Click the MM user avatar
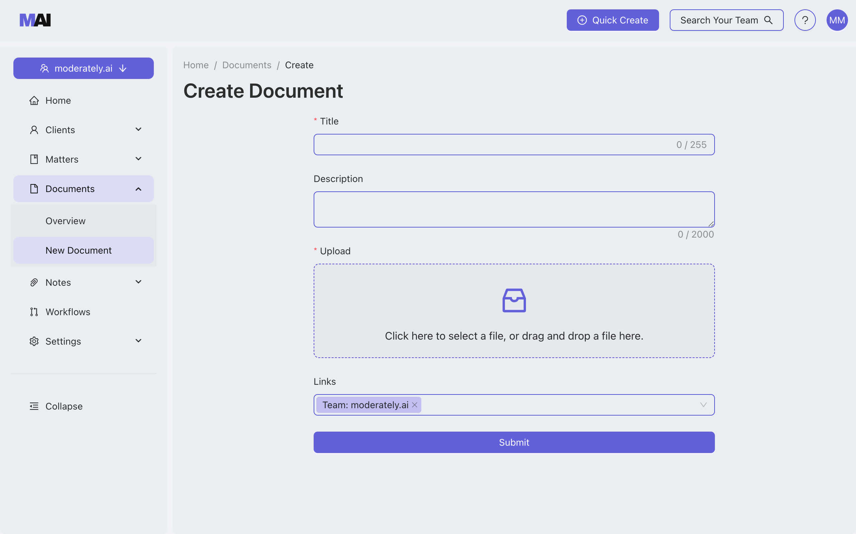The height and width of the screenshot is (534, 856). [x=837, y=20]
